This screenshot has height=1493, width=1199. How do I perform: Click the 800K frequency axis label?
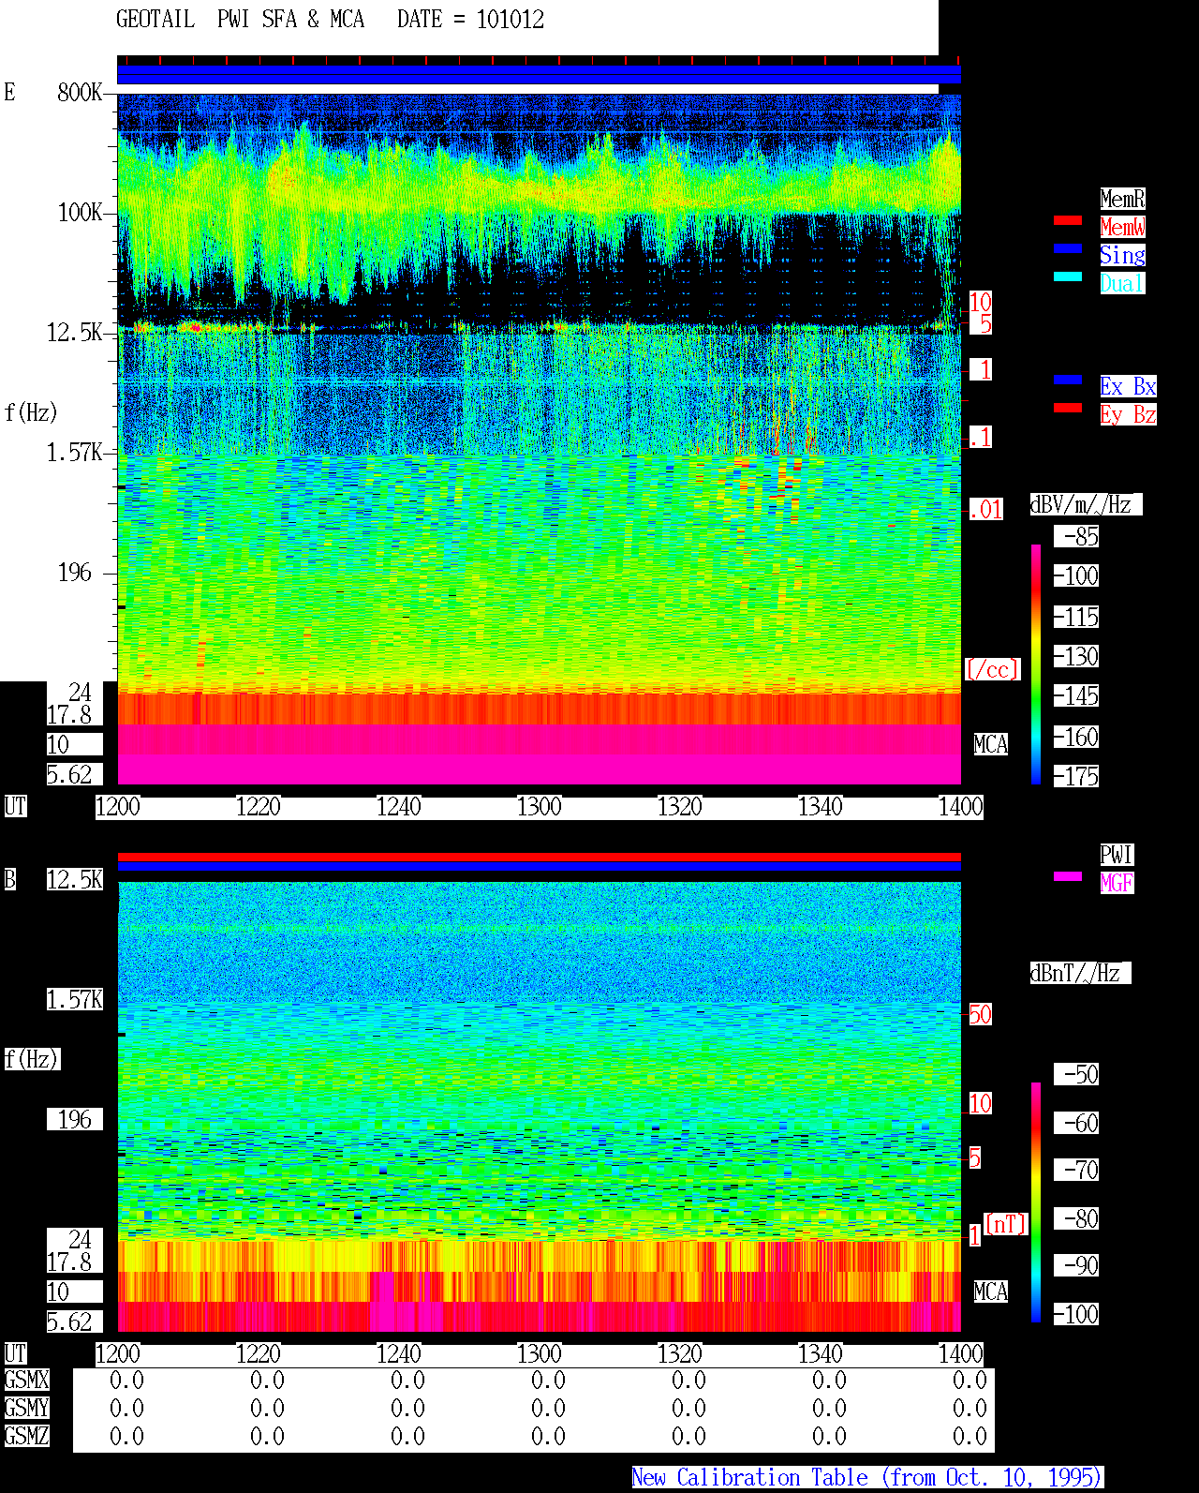80,93
